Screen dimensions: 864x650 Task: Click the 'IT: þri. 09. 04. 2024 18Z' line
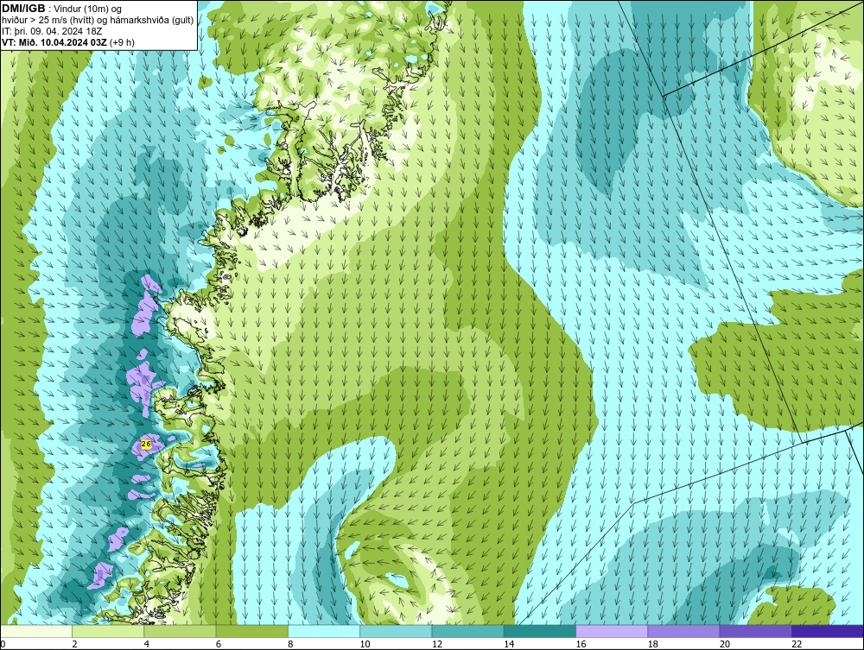(52, 31)
